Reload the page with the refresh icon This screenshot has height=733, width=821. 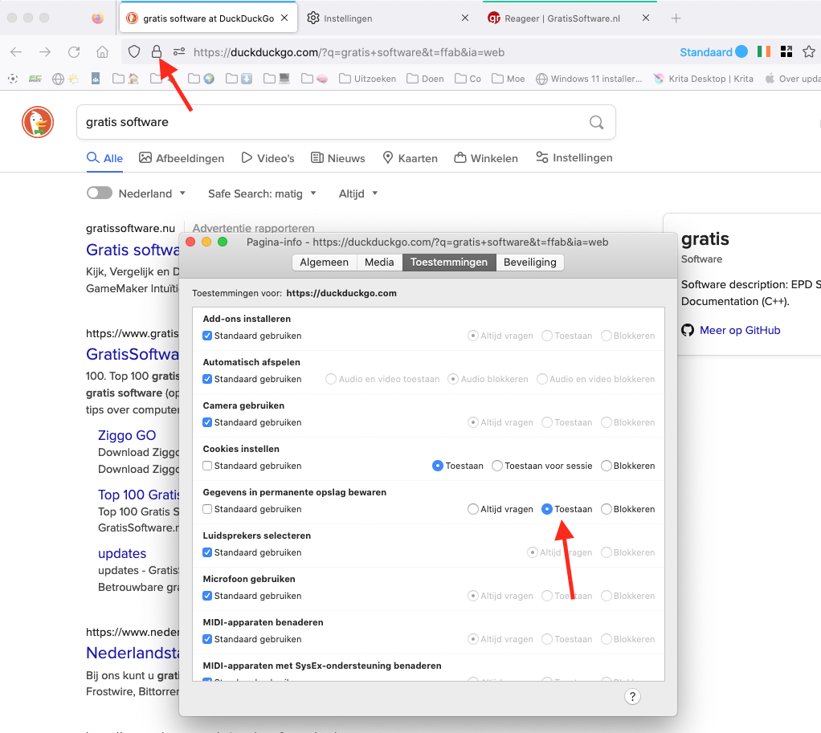(74, 52)
